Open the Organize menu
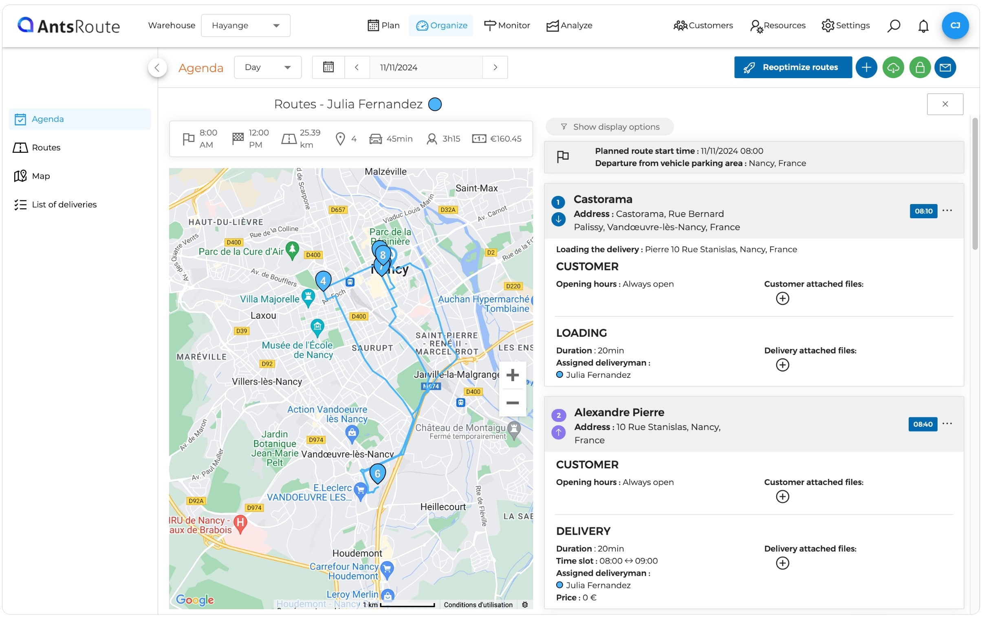Viewport: 982px width, 619px height. pos(441,25)
